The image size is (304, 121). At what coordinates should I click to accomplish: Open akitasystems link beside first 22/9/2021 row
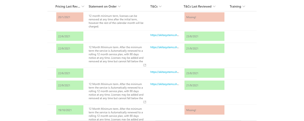164,47
